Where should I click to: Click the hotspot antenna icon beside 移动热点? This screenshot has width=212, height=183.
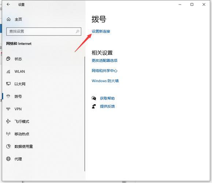[8, 134]
